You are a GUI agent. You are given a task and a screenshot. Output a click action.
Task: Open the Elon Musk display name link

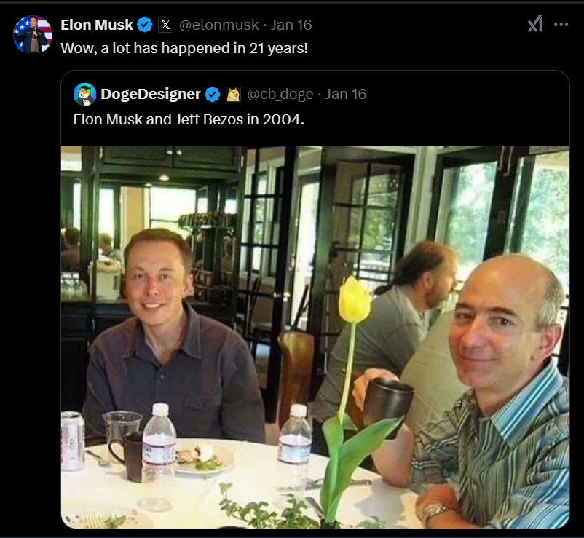pyautogui.click(x=97, y=25)
